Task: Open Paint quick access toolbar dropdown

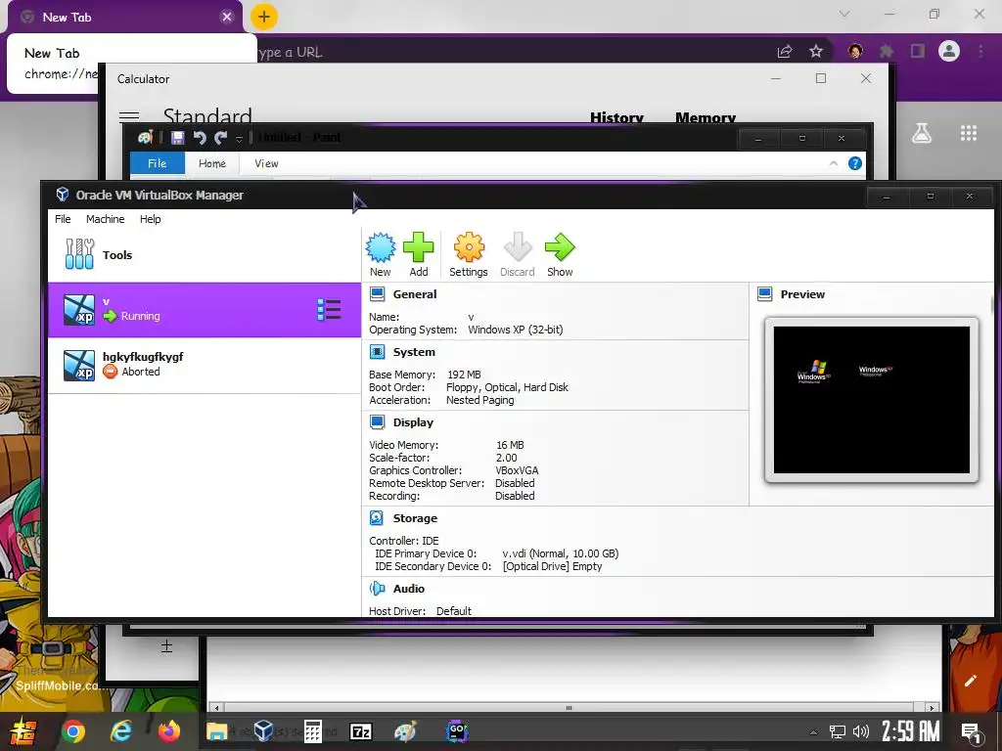Action: (239, 139)
